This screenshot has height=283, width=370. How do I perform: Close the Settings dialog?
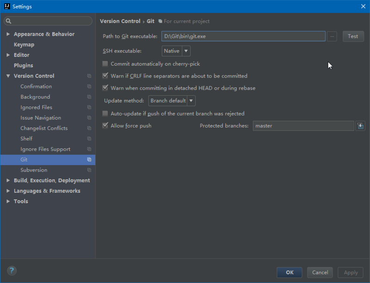pos(363,6)
